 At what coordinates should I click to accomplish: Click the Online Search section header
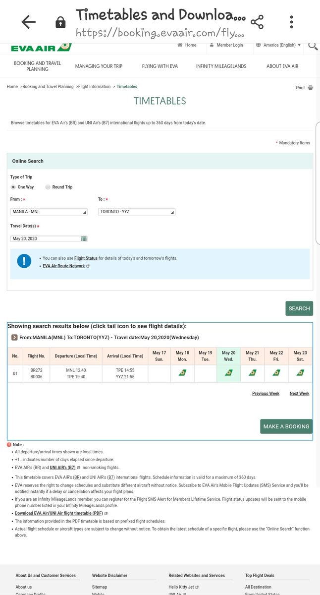coord(160,161)
